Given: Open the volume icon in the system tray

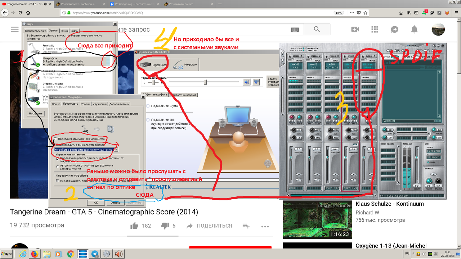Looking at the screenshot, I should tap(118, 254).
